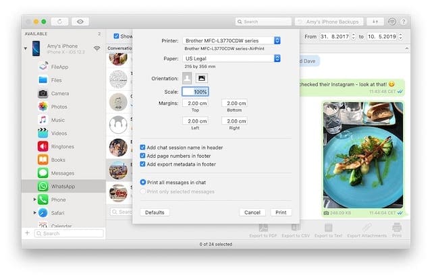The image size is (432, 277).
Task: Click the Print icon in bottom toolbar
Action: (397, 228)
